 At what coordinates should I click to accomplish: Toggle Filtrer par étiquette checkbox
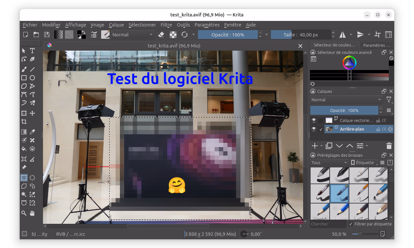coord(351,224)
